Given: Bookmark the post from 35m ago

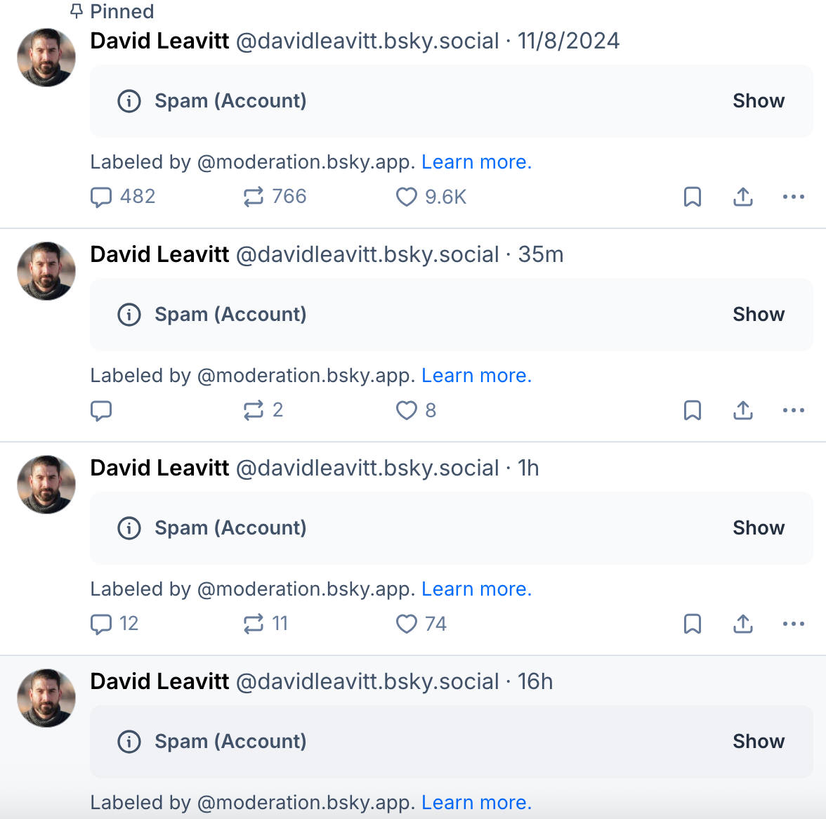Looking at the screenshot, I should coord(693,411).
